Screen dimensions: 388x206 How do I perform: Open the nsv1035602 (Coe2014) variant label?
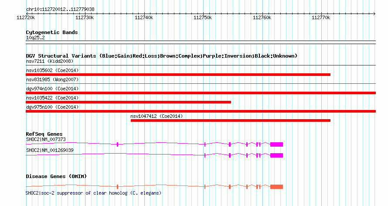point(52,70)
